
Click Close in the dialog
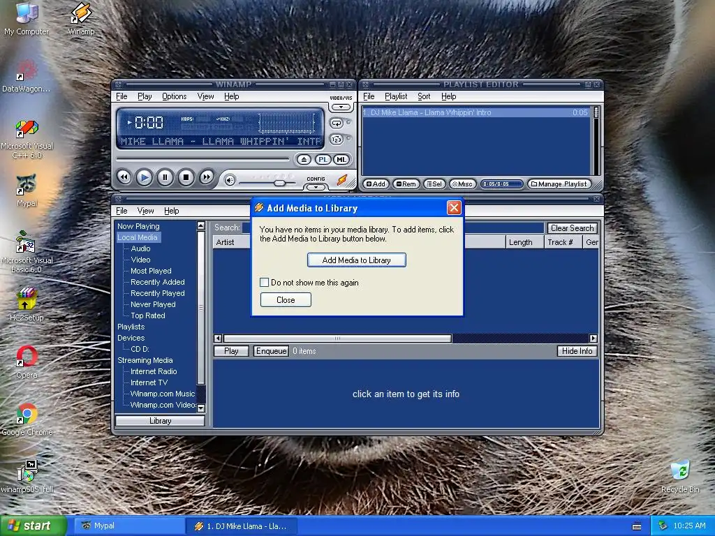(286, 300)
